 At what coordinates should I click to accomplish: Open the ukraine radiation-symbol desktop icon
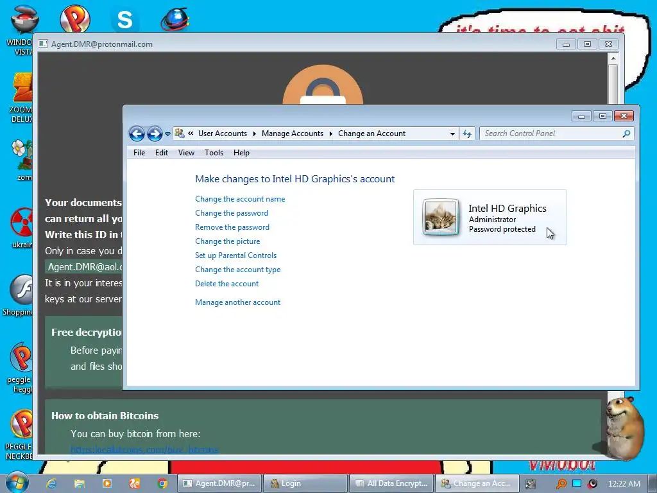[x=22, y=228]
